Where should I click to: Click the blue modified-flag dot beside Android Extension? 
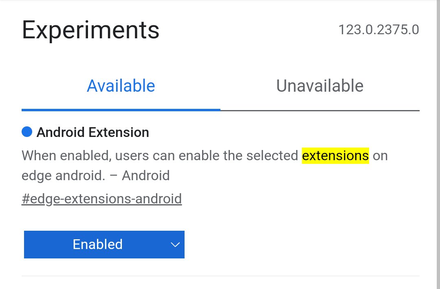[27, 132]
